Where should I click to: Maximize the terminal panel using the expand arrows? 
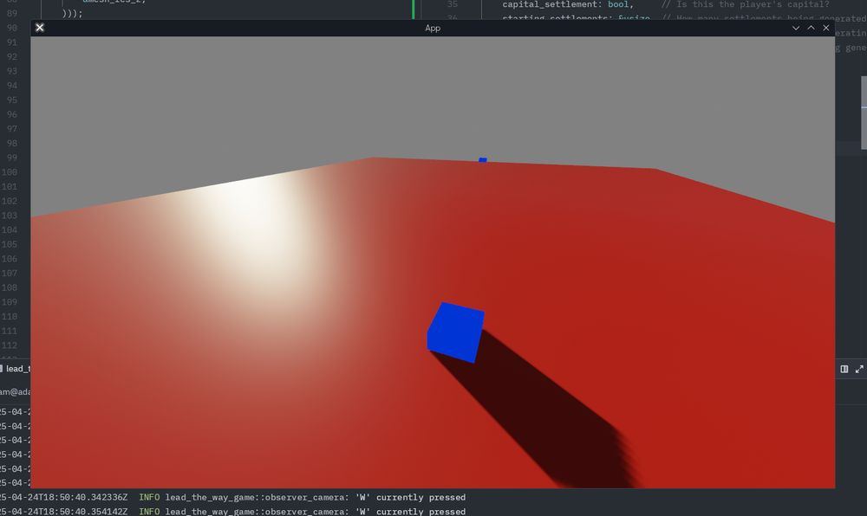click(859, 369)
